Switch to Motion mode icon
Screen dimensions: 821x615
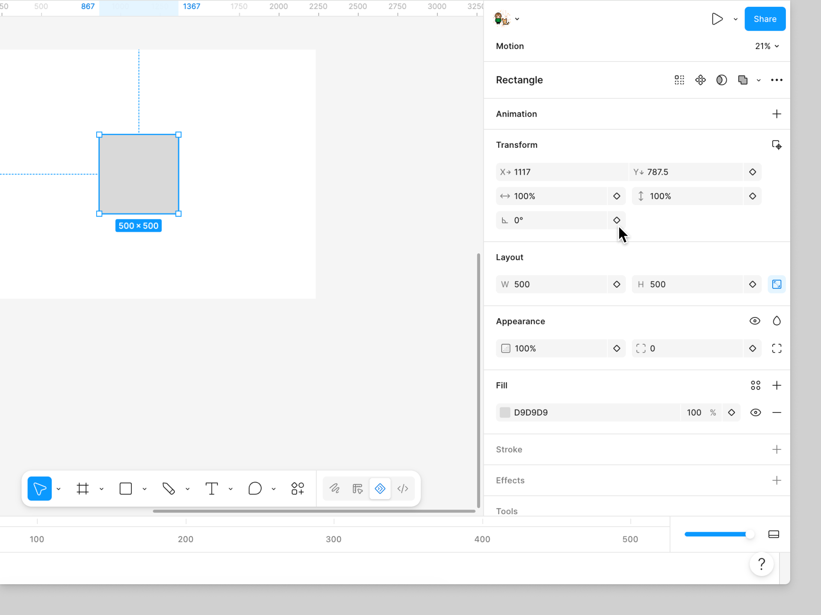380,489
